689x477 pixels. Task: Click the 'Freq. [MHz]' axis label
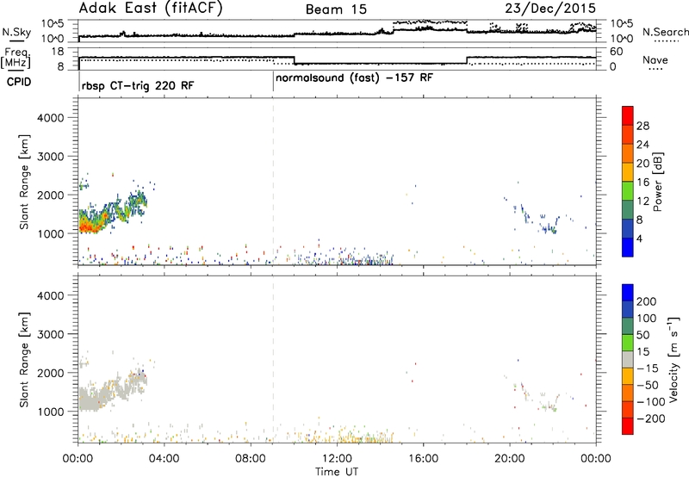(x=16, y=59)
